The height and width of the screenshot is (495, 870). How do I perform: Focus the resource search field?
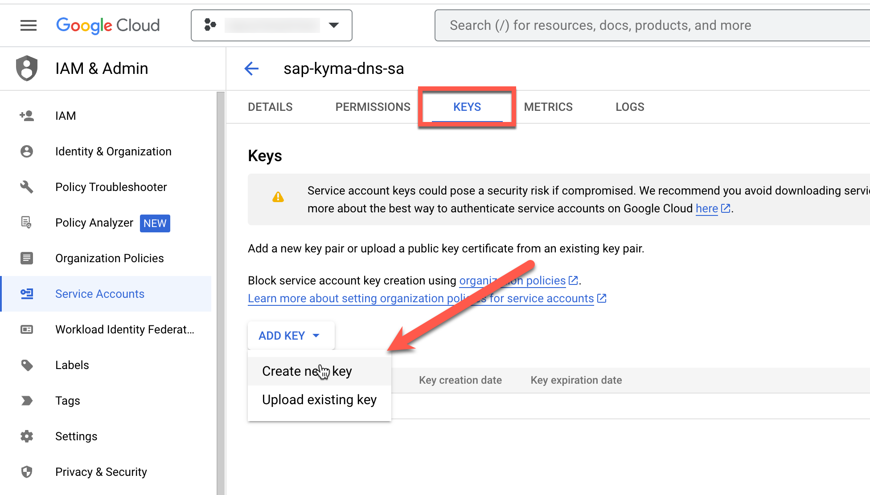(652, 25)
